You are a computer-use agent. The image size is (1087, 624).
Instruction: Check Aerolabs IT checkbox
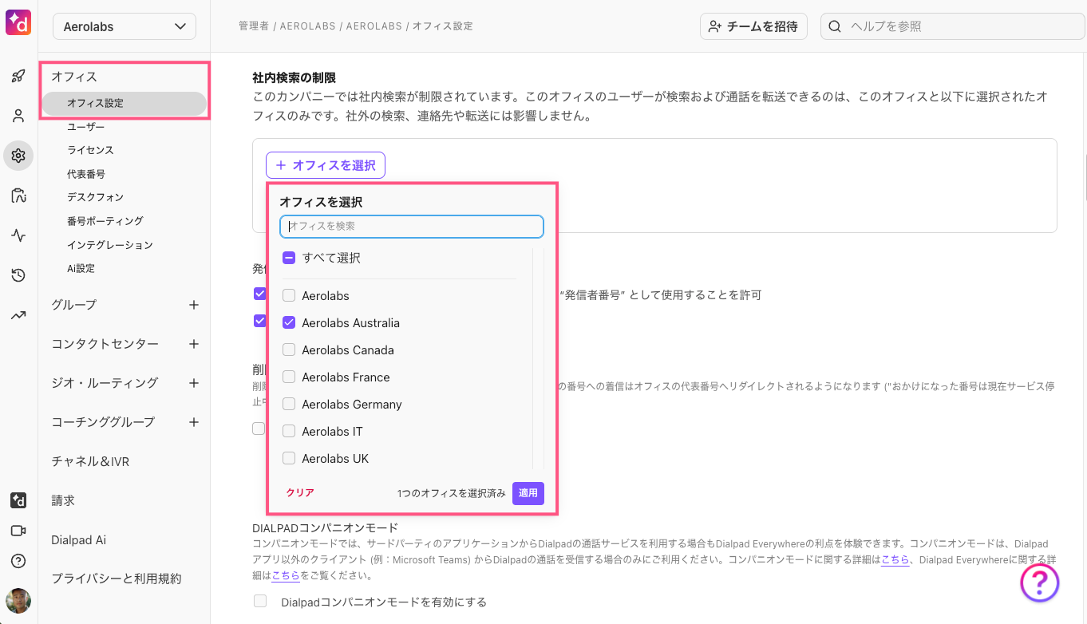[289, 432]
